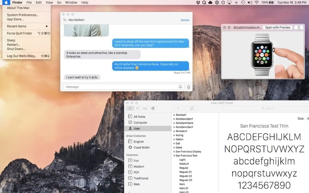Viewport: 309px width, 193px height.
Task: Click the Dropbox menu bar icon
Action: (198, 3)
